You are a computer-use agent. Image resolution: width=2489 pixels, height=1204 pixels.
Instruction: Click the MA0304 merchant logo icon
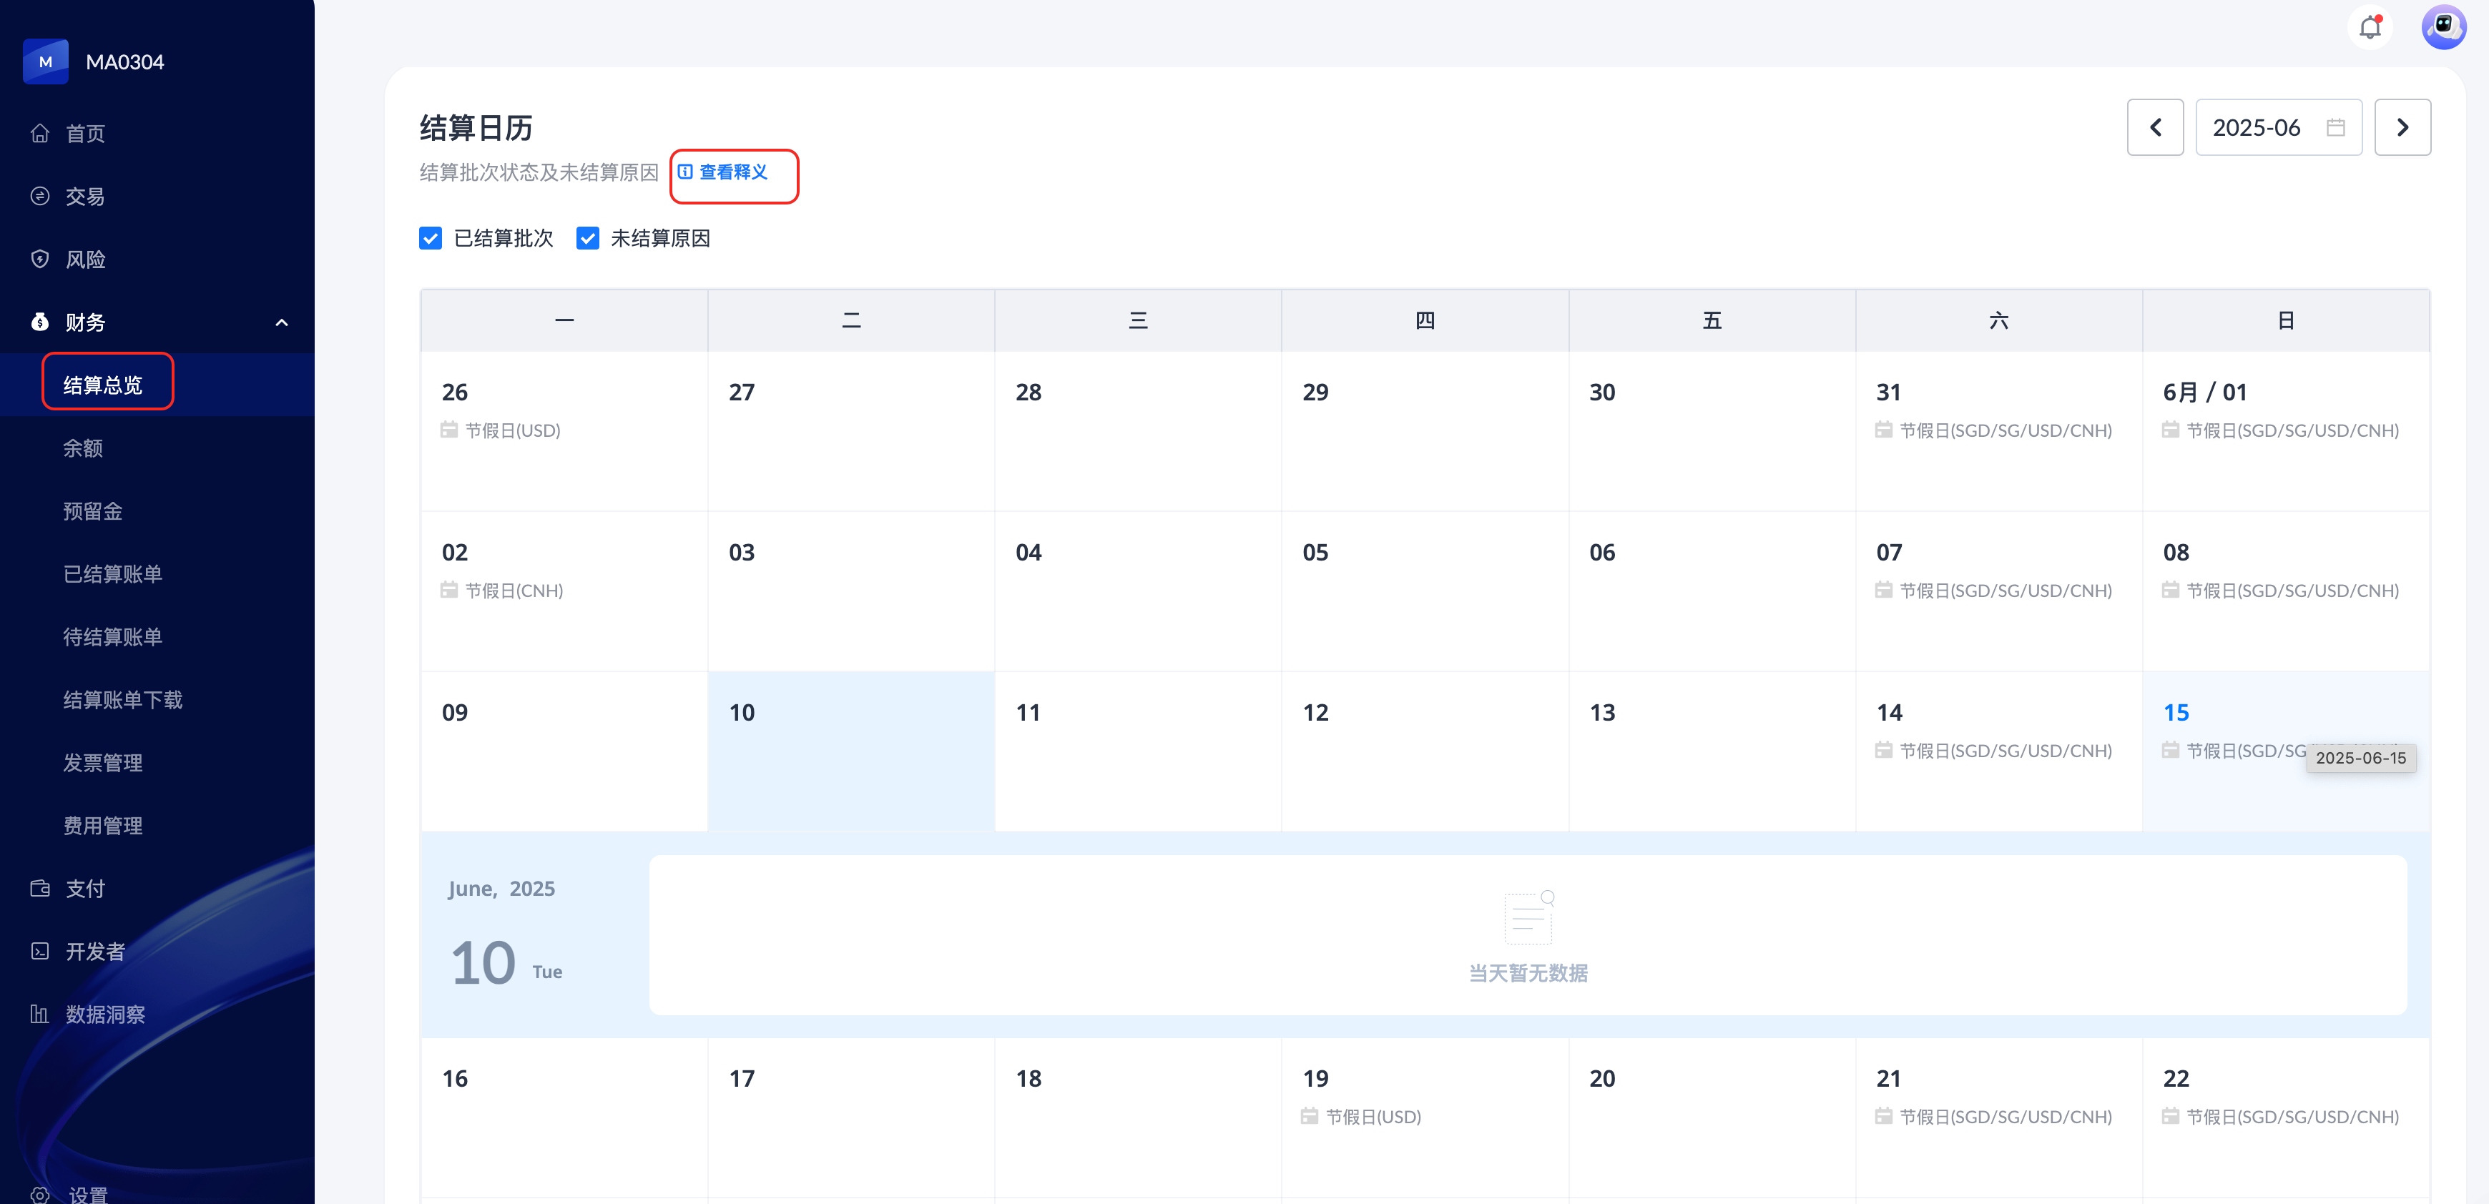tap(45, 61)
